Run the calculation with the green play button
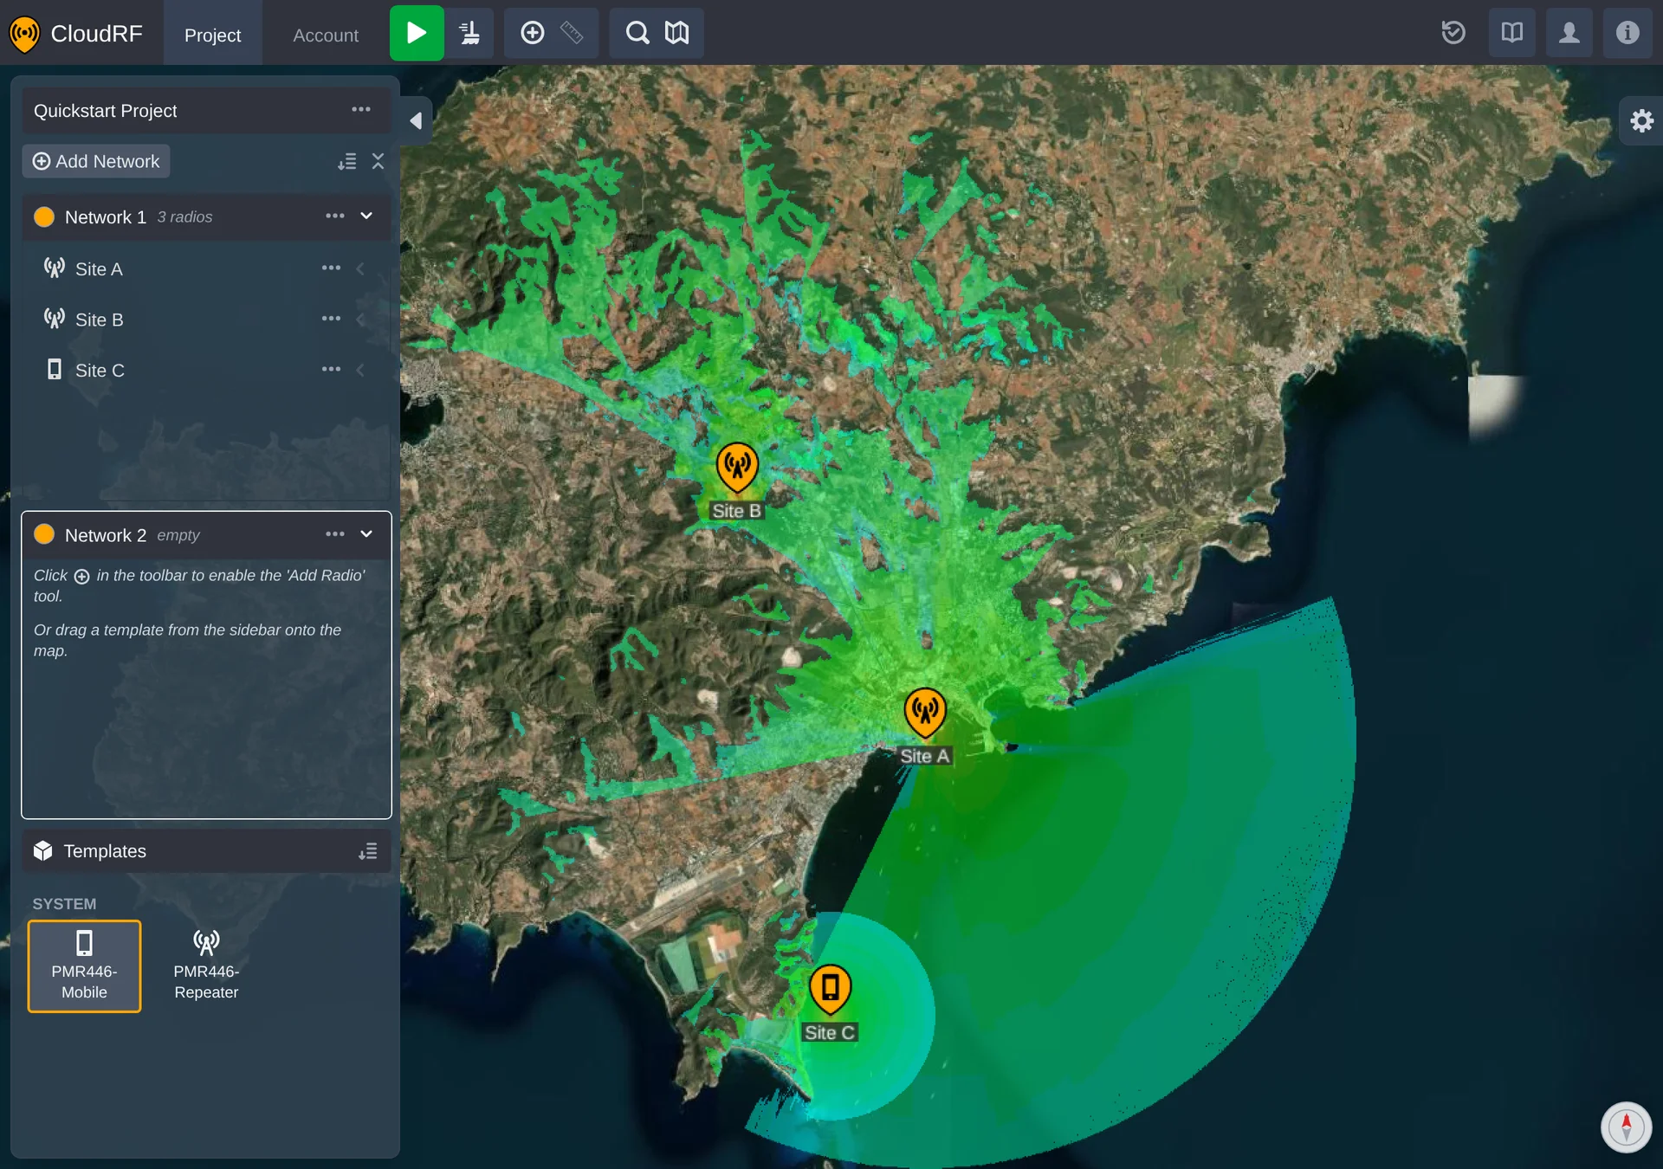The height and width of the screenshot is (1169, 1663). 417,33
